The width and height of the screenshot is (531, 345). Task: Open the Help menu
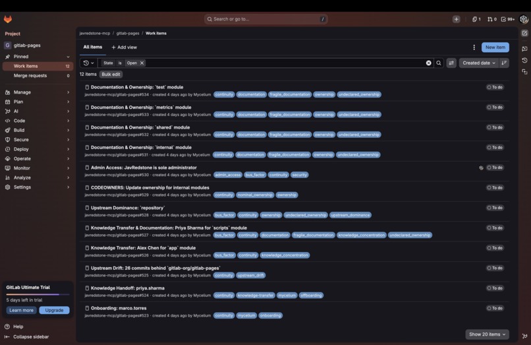point(14,327)
